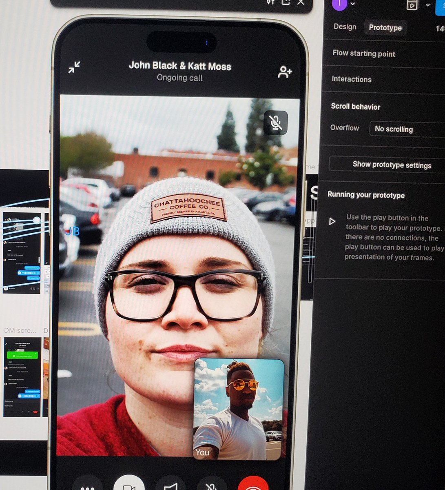This screenshot has width=445, height=490.
Task: Click the call title John Black & Katt Moss
Action: 180,66
